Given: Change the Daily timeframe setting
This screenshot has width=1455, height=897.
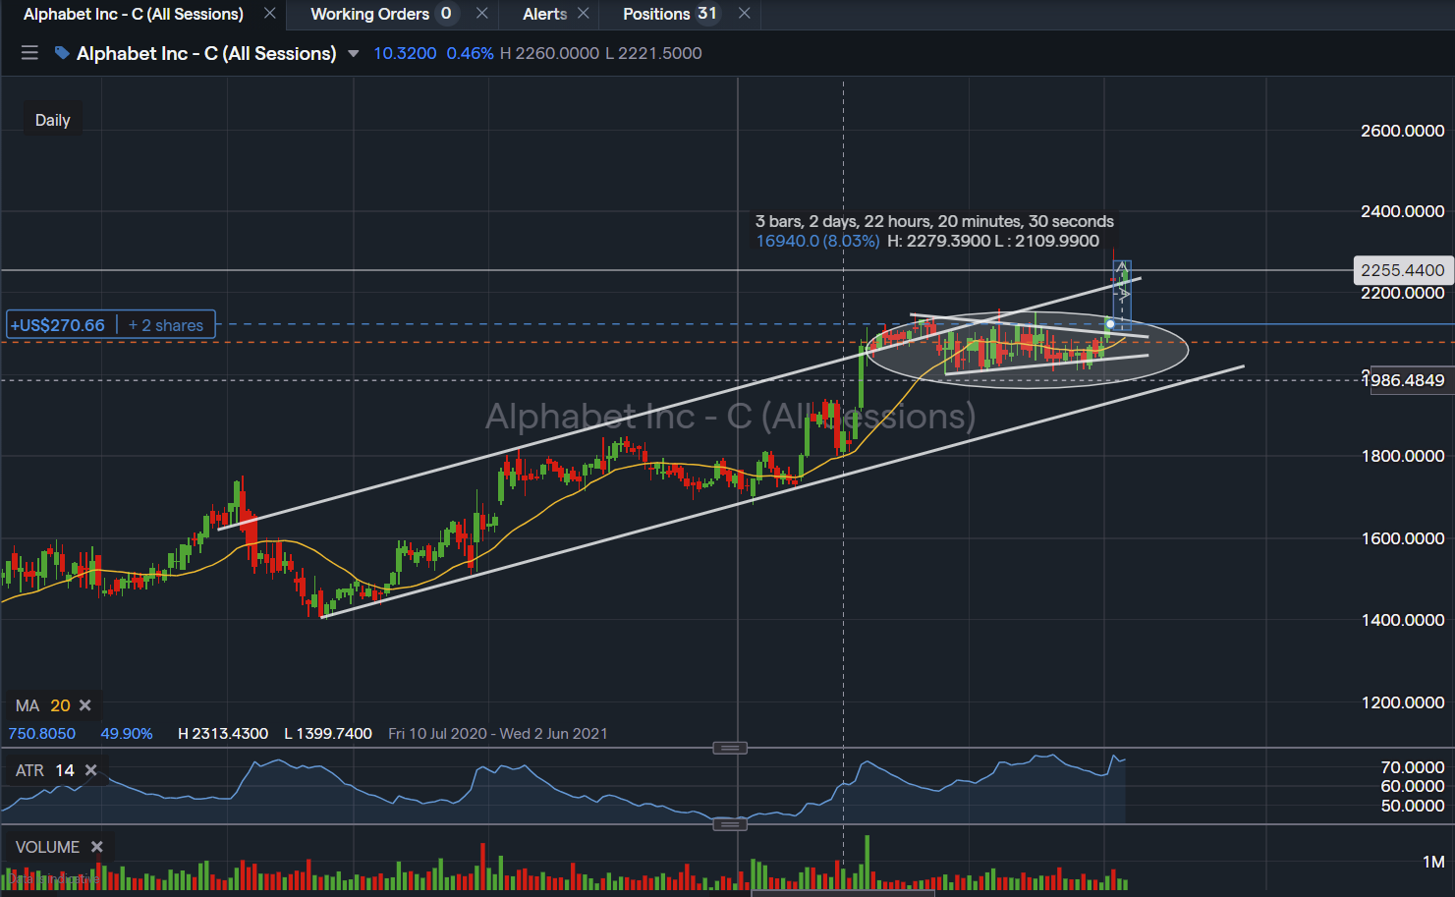Looking at the screenshot, I should click(53, 120).
